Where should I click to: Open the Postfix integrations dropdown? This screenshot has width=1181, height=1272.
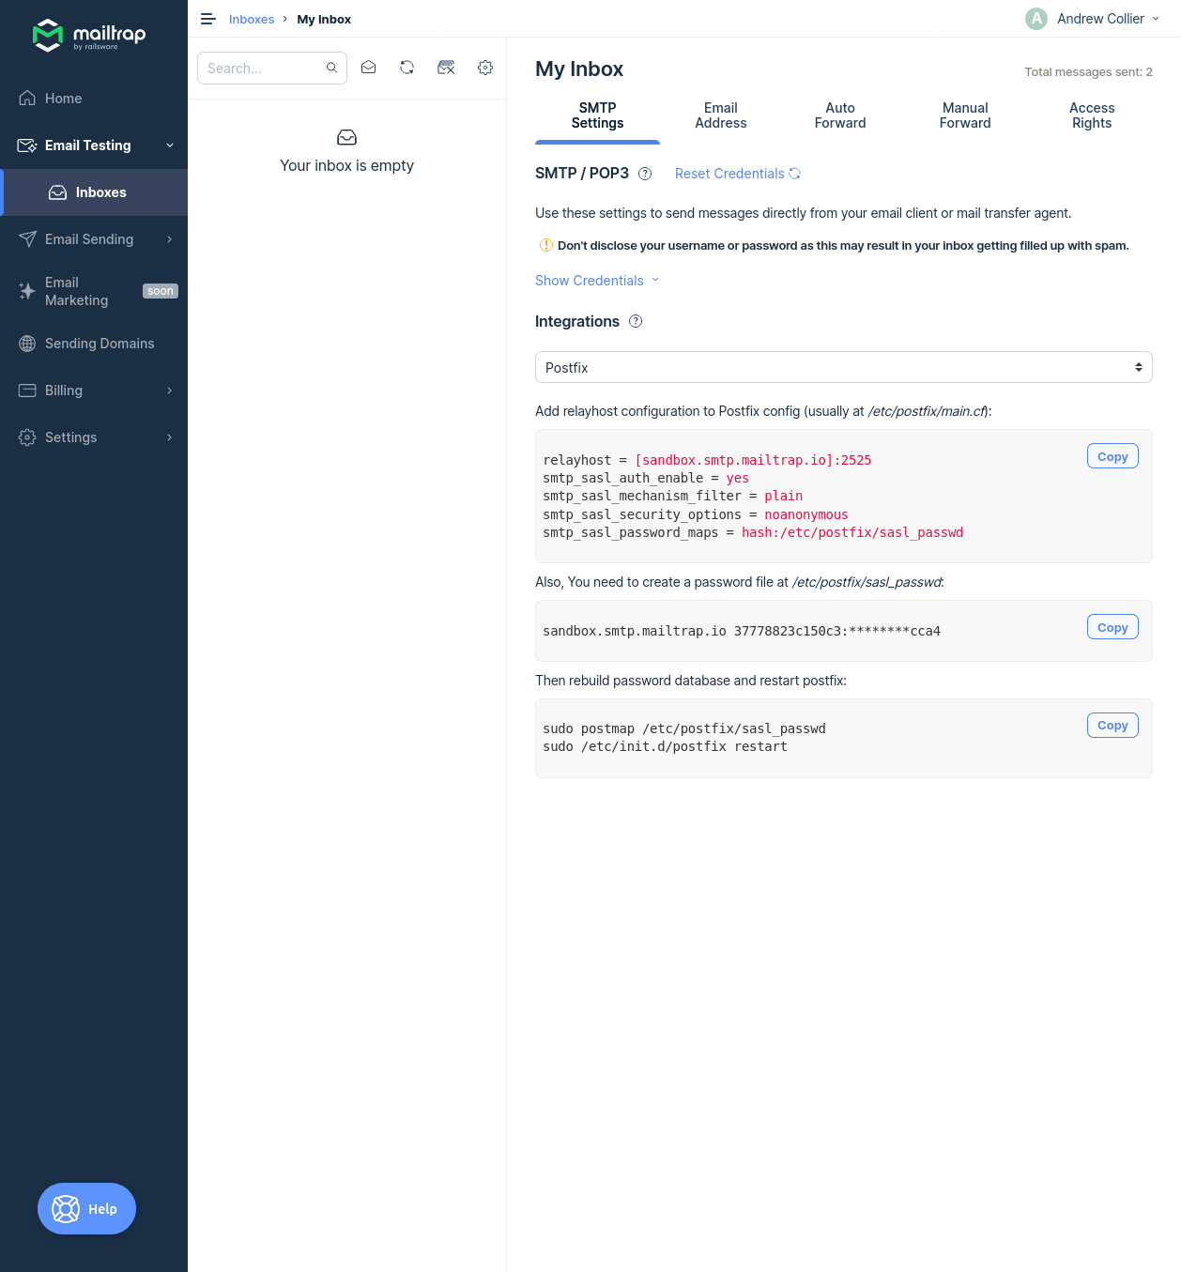pos(843,367)
